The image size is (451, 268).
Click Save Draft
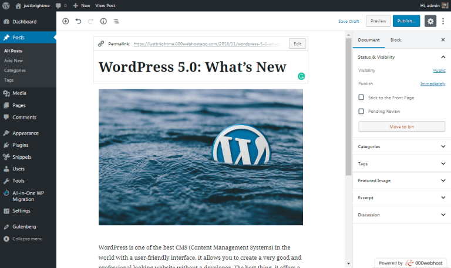(x=349, y=21)
